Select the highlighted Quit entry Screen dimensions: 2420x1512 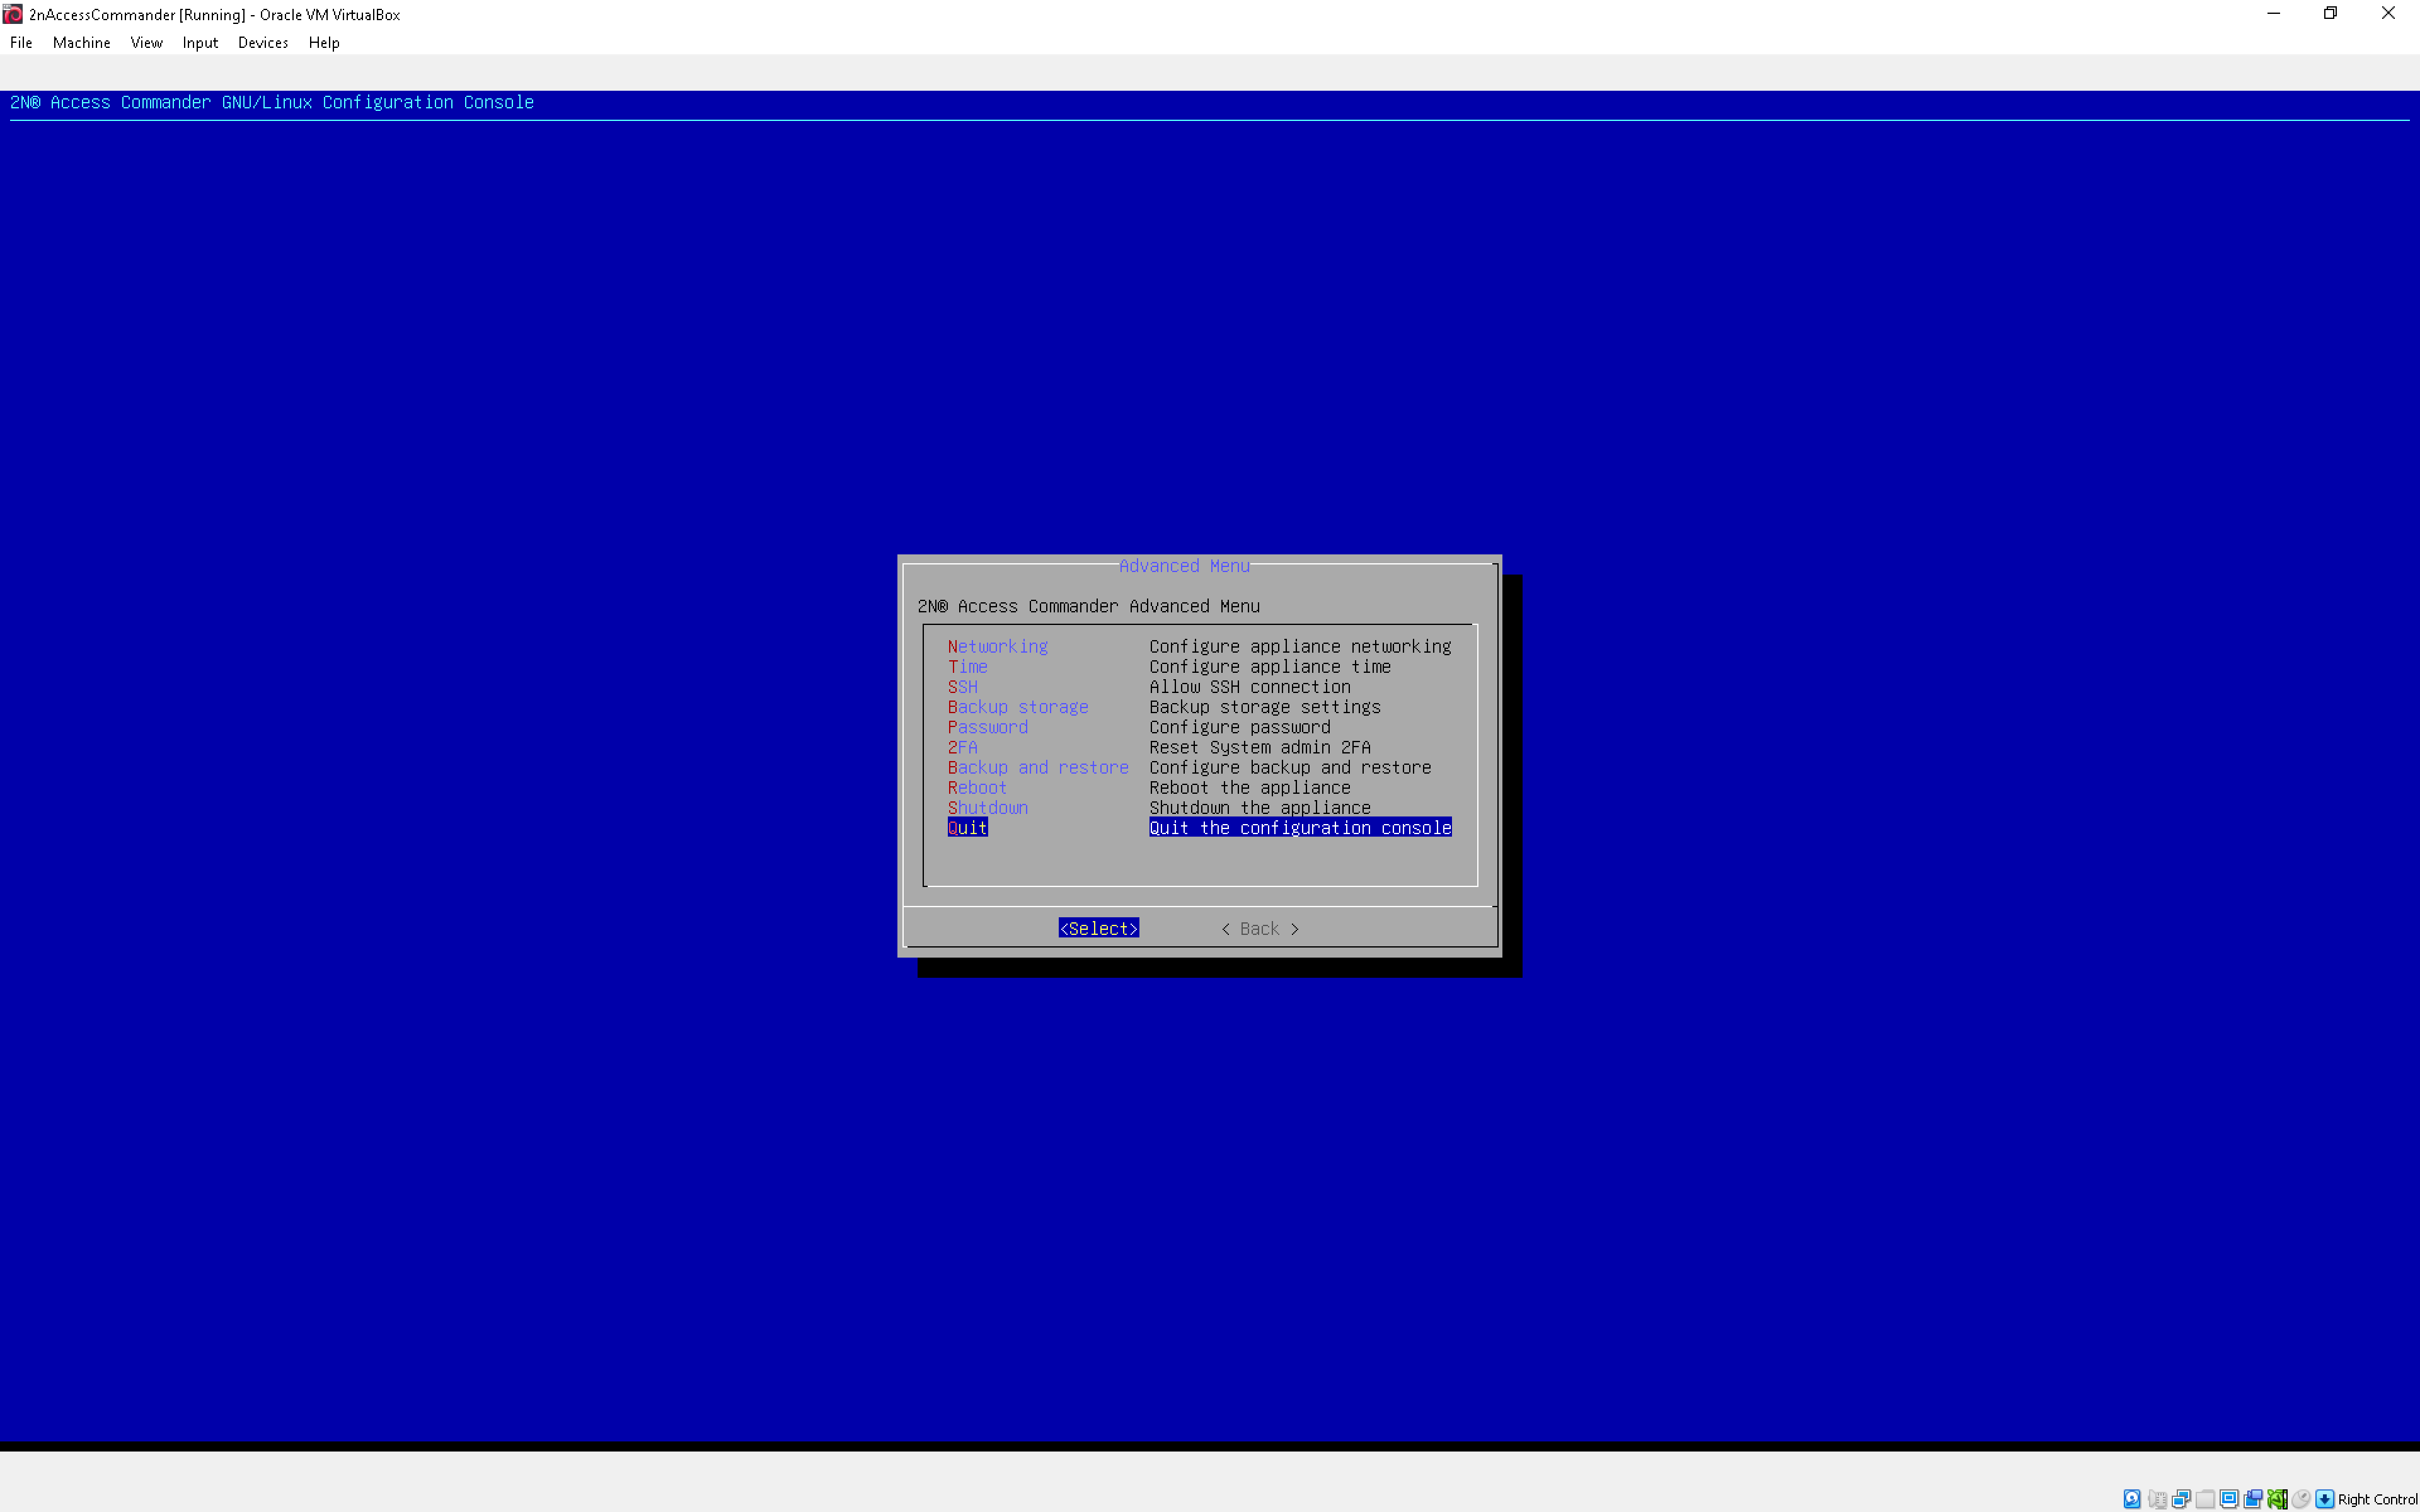click(968, 828)
